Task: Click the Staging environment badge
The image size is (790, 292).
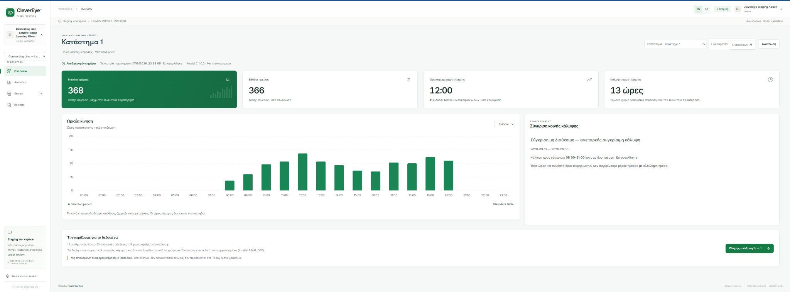Action: [722, 9]
